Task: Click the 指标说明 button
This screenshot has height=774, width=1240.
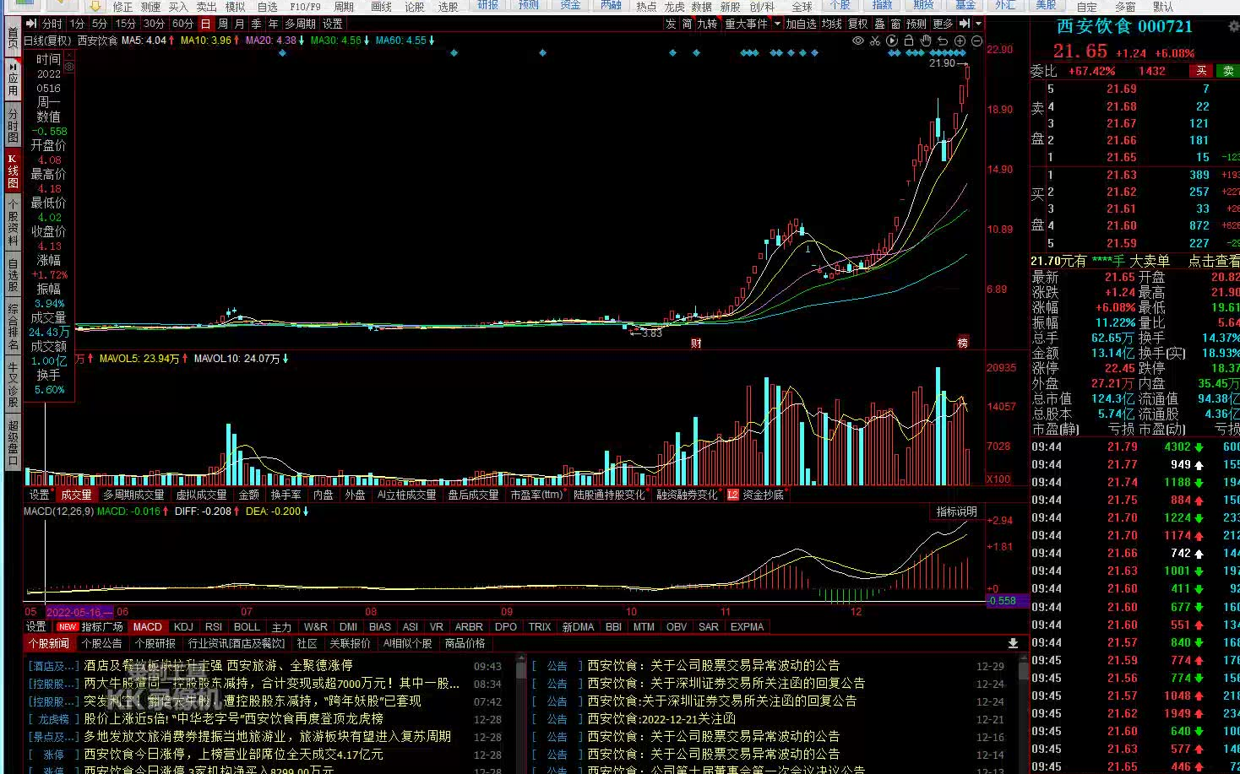Action: (956, 511)
